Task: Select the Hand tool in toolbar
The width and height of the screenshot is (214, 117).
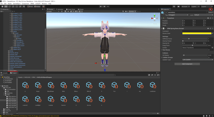Action: [2, 6]
